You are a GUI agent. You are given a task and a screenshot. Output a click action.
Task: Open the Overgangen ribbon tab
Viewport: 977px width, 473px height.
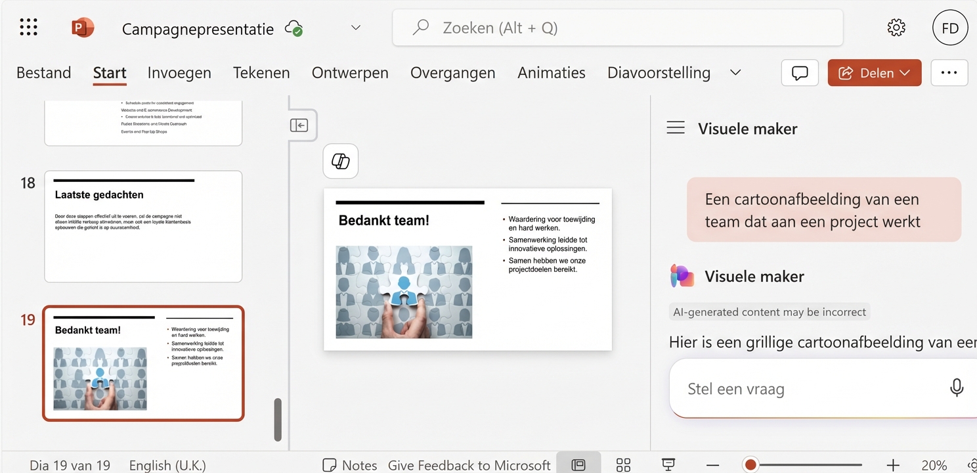(452, 73)
